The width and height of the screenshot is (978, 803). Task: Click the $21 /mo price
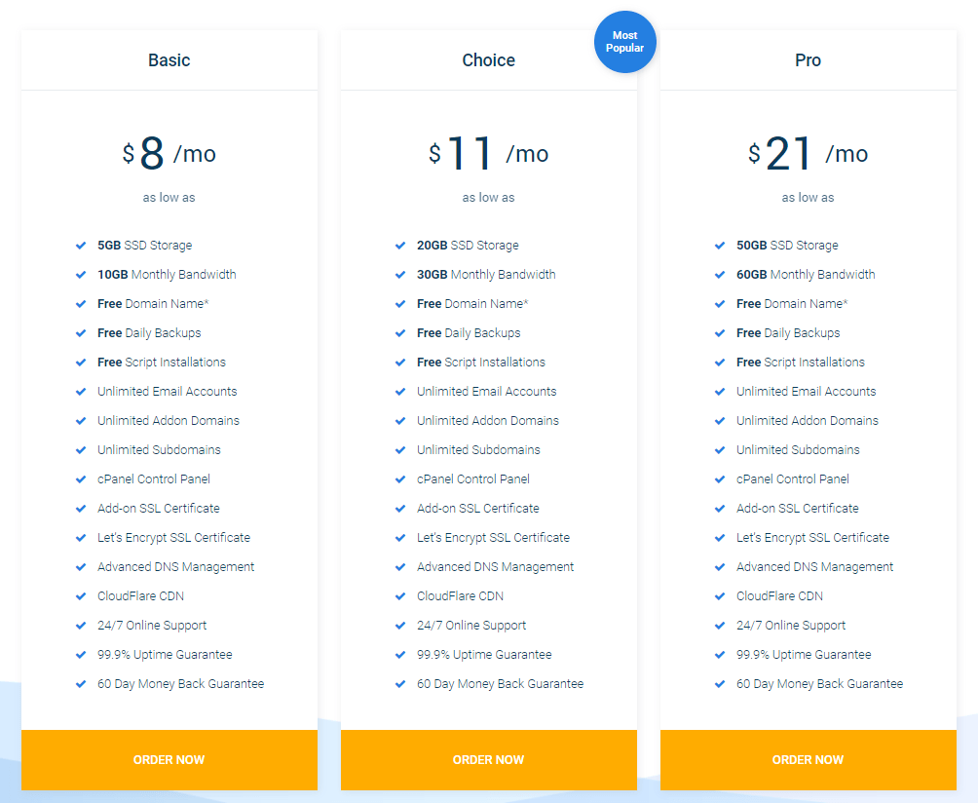(x=808, y=154)
